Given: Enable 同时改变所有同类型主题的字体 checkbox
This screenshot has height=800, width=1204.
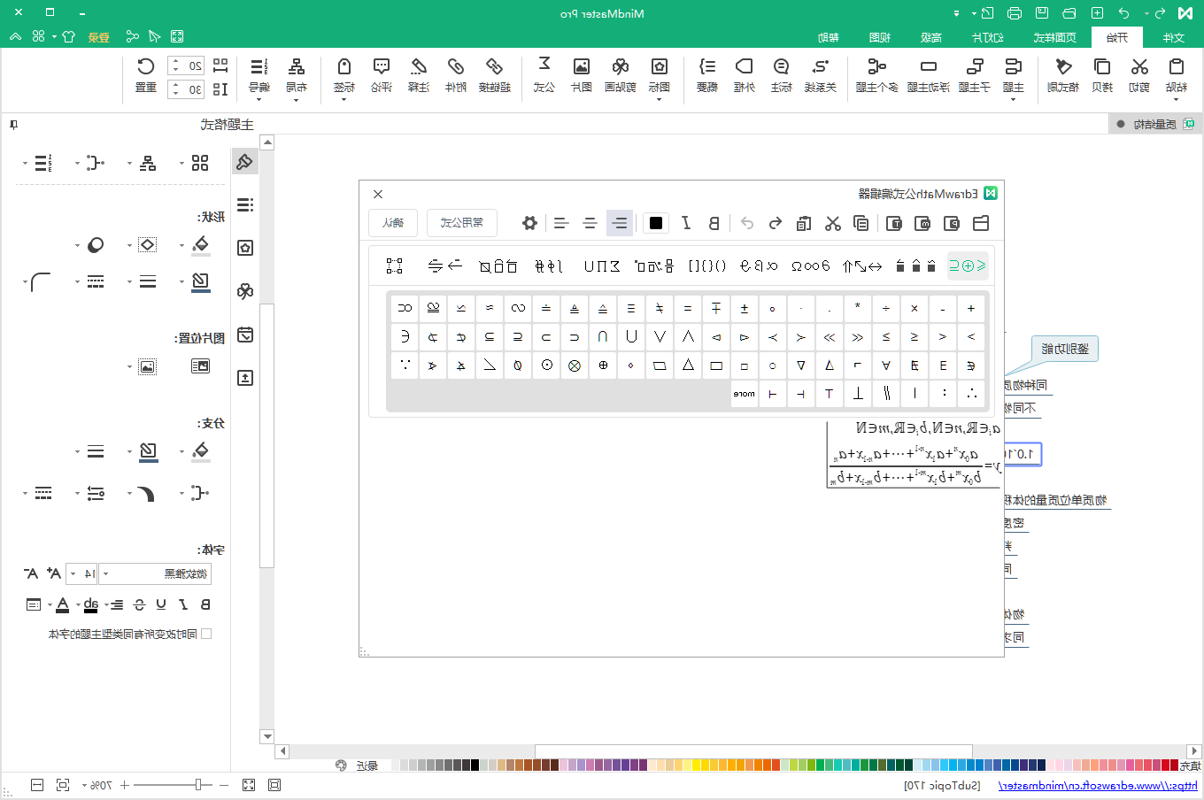Looking at the screenshot, I should coord(206,634).
